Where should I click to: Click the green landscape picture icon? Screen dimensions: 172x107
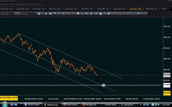coord(96,14)
